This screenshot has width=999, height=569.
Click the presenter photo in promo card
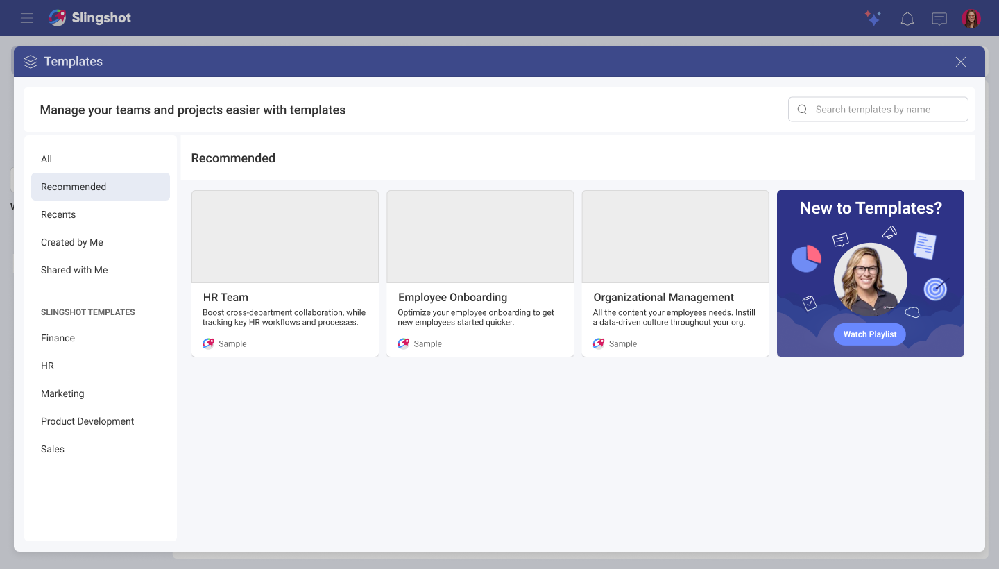pyautogui.click(x=870, y=279)
